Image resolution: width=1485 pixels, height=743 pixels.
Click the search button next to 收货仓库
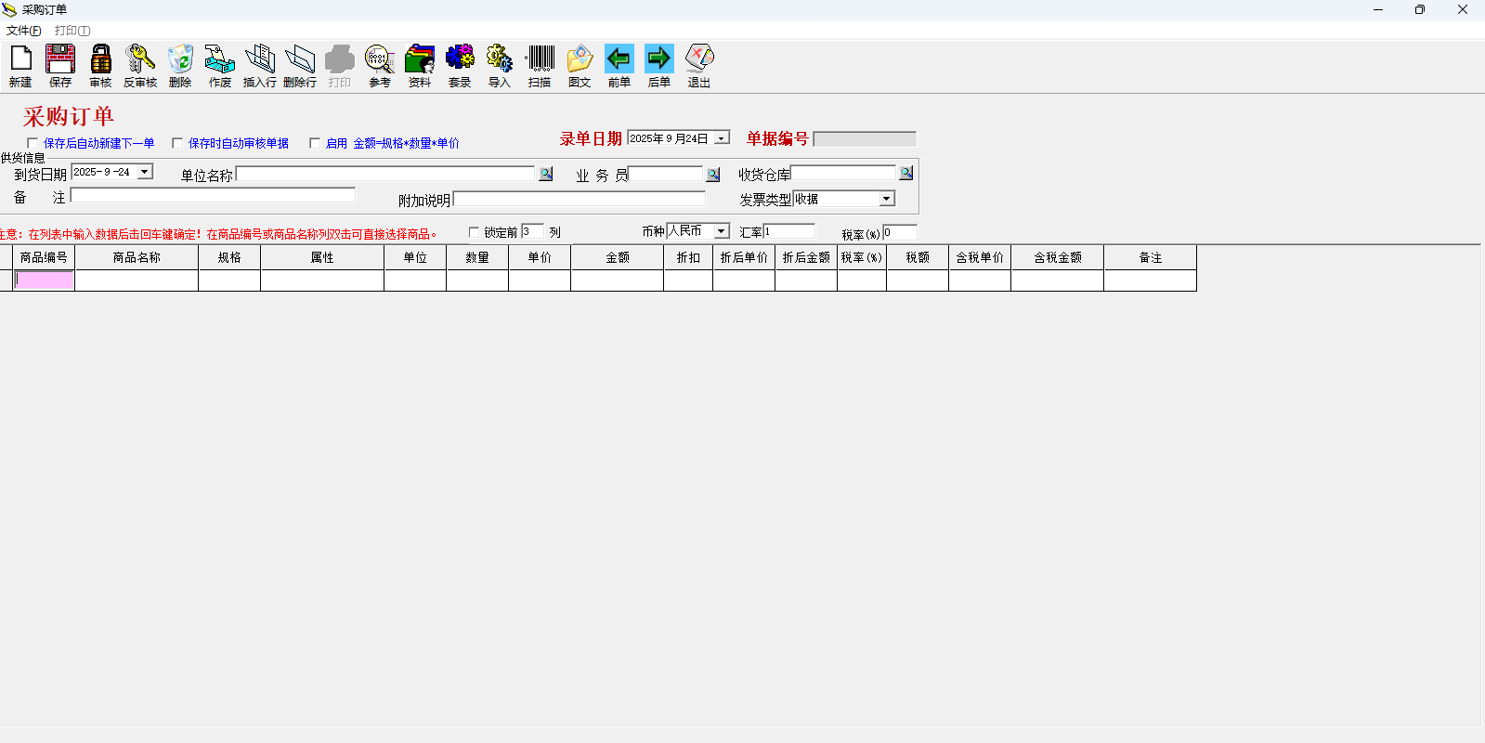point(906,174)
